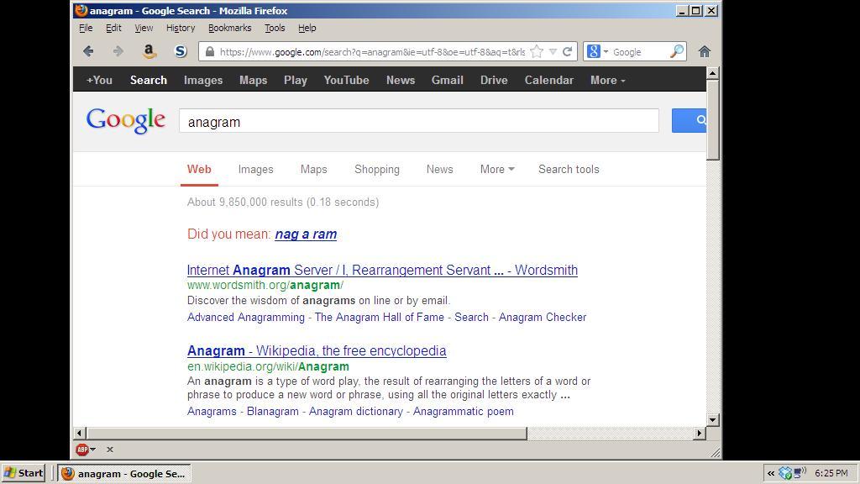The width and height of the screenshot is (860, 484).
Task: Open the View menu
Action: point(144,28)
